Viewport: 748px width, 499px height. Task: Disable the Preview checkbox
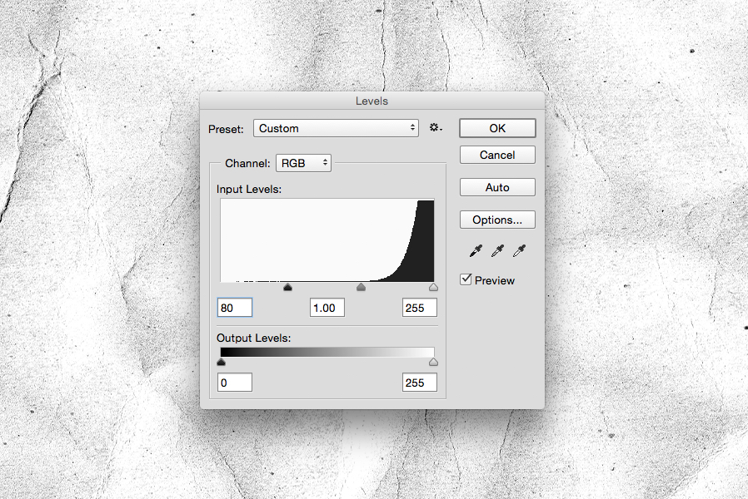coord(466,279)
